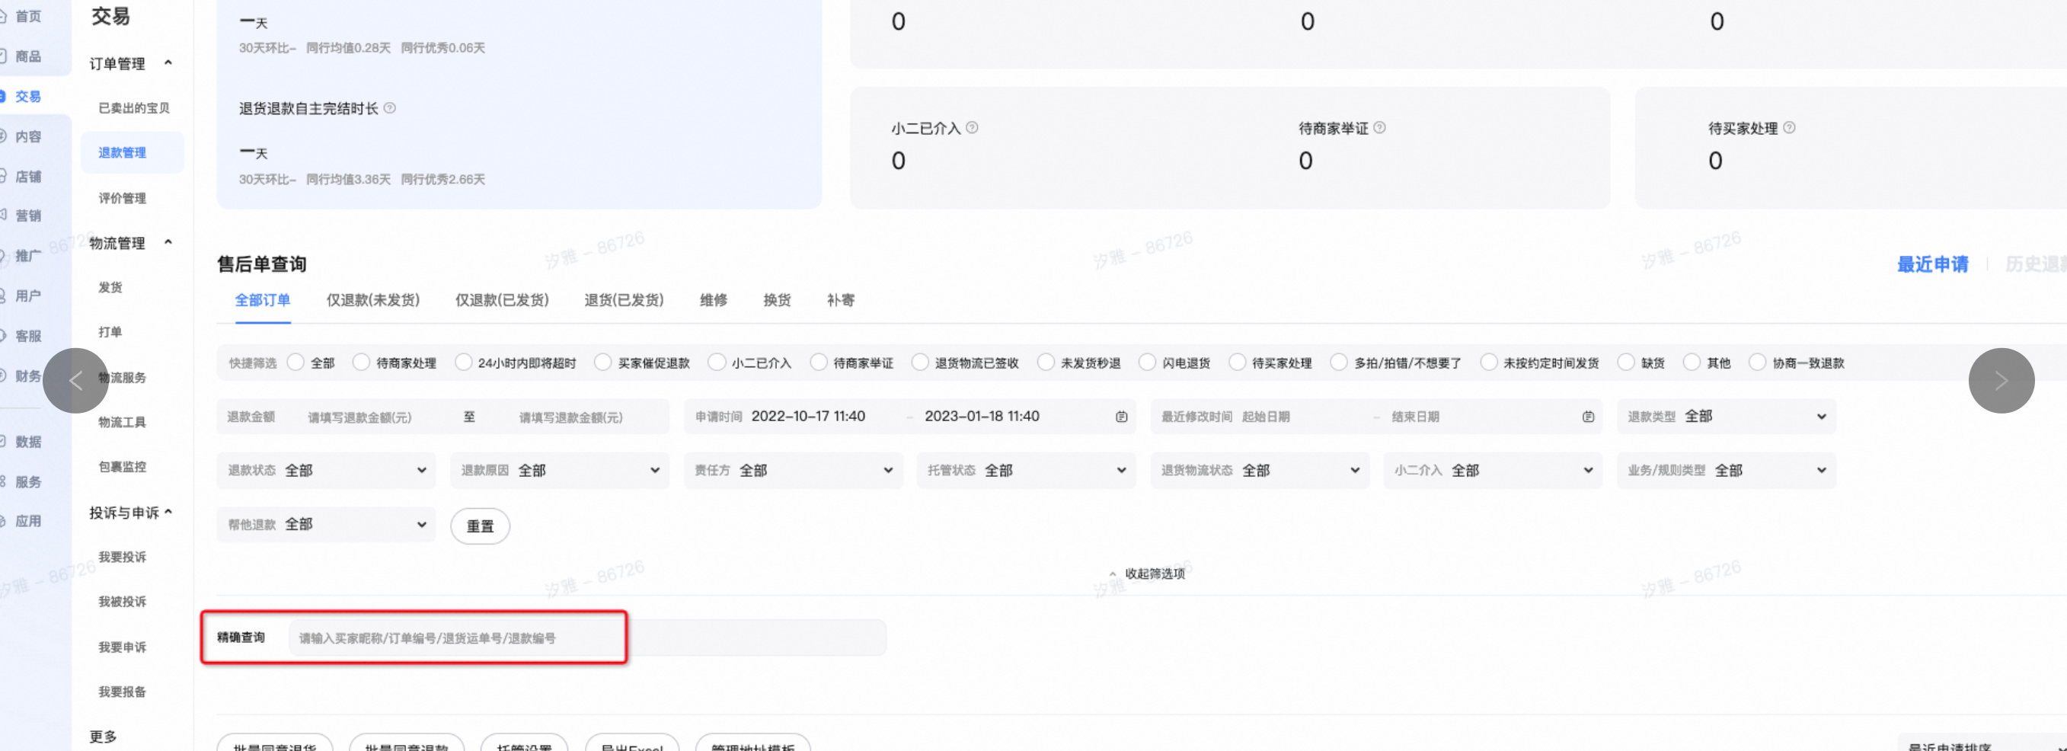Click help icon next to 待买家处理

point(1788,127)
